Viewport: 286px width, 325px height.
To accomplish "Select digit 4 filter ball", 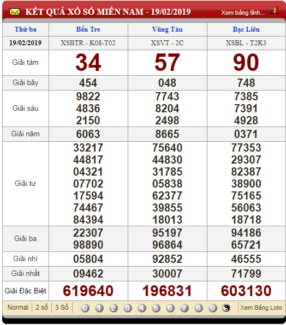I will [142, 308].
